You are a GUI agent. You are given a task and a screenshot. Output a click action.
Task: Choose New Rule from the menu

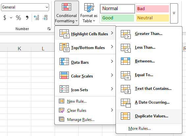(85, 101)
